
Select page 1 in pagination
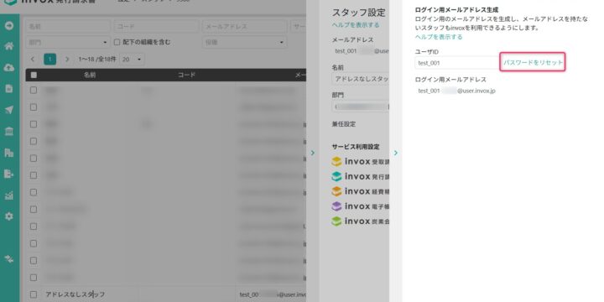[x=50, y=60]
